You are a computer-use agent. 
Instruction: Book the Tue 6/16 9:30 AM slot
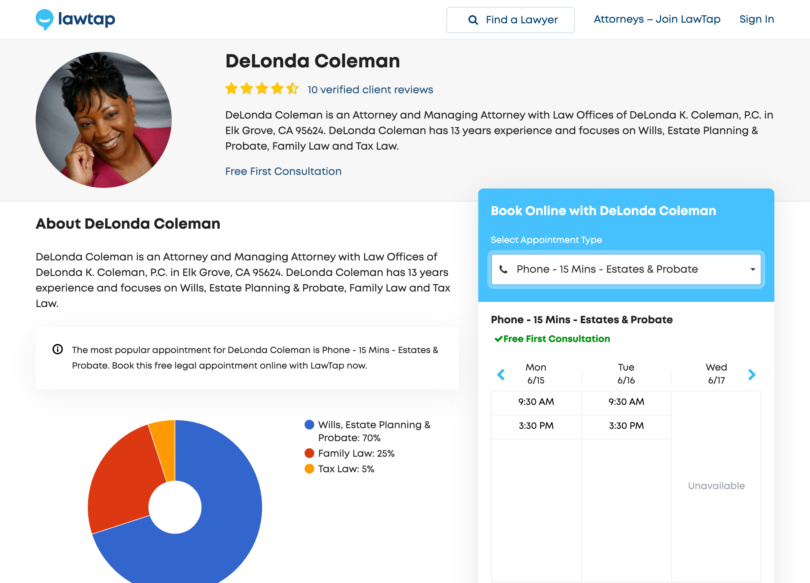coord(626,402)
